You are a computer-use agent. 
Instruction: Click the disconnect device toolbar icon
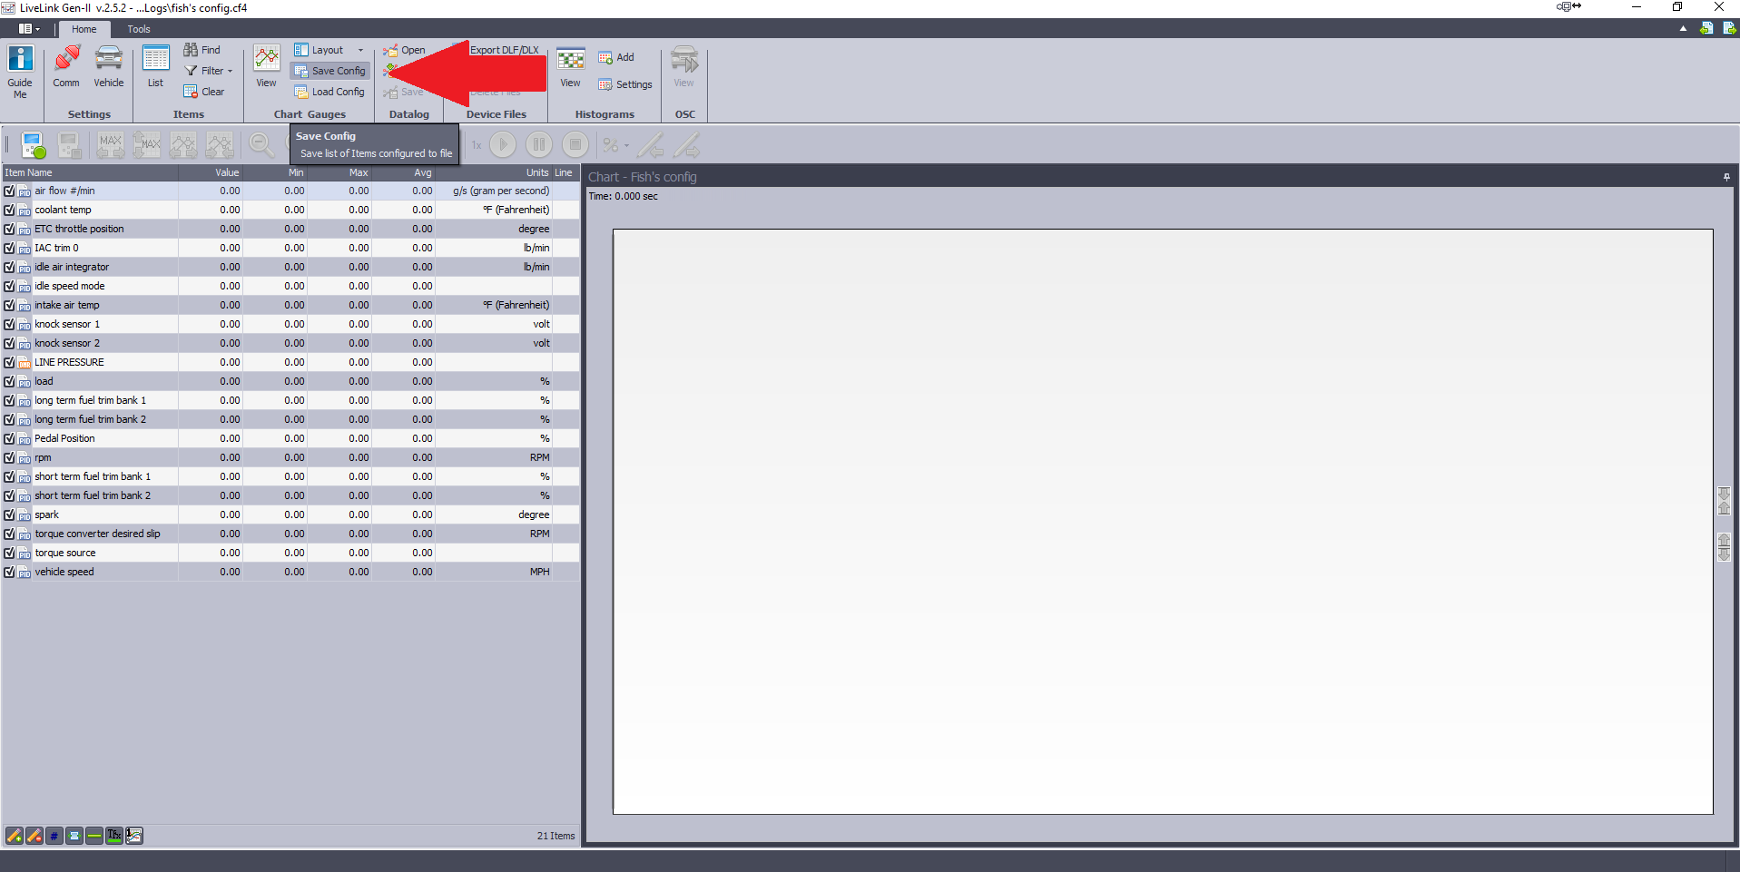pyautogui.click(x=70, y=145)
